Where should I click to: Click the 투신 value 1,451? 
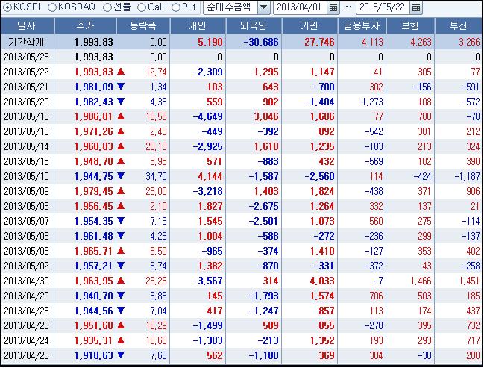pos(470,281)
